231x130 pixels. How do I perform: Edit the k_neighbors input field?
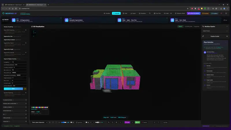point(19,62)
